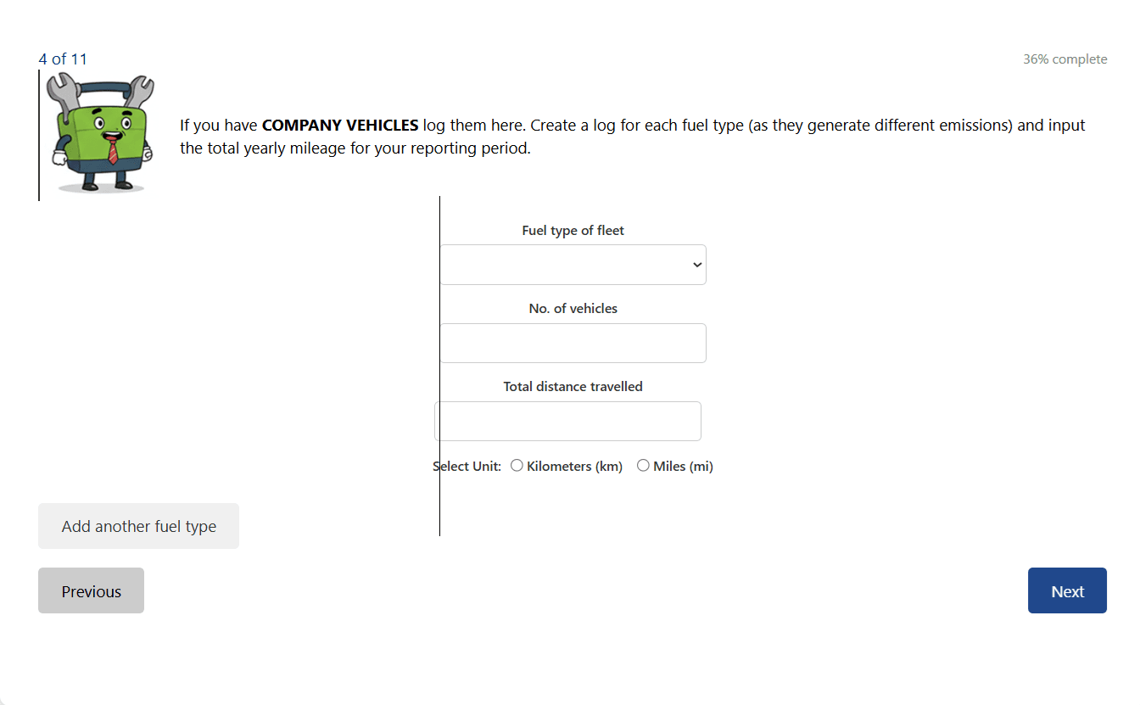Click the 36% completion progress indicator
This screenshot has width=1140, height=705.
tap(1065, 59)
